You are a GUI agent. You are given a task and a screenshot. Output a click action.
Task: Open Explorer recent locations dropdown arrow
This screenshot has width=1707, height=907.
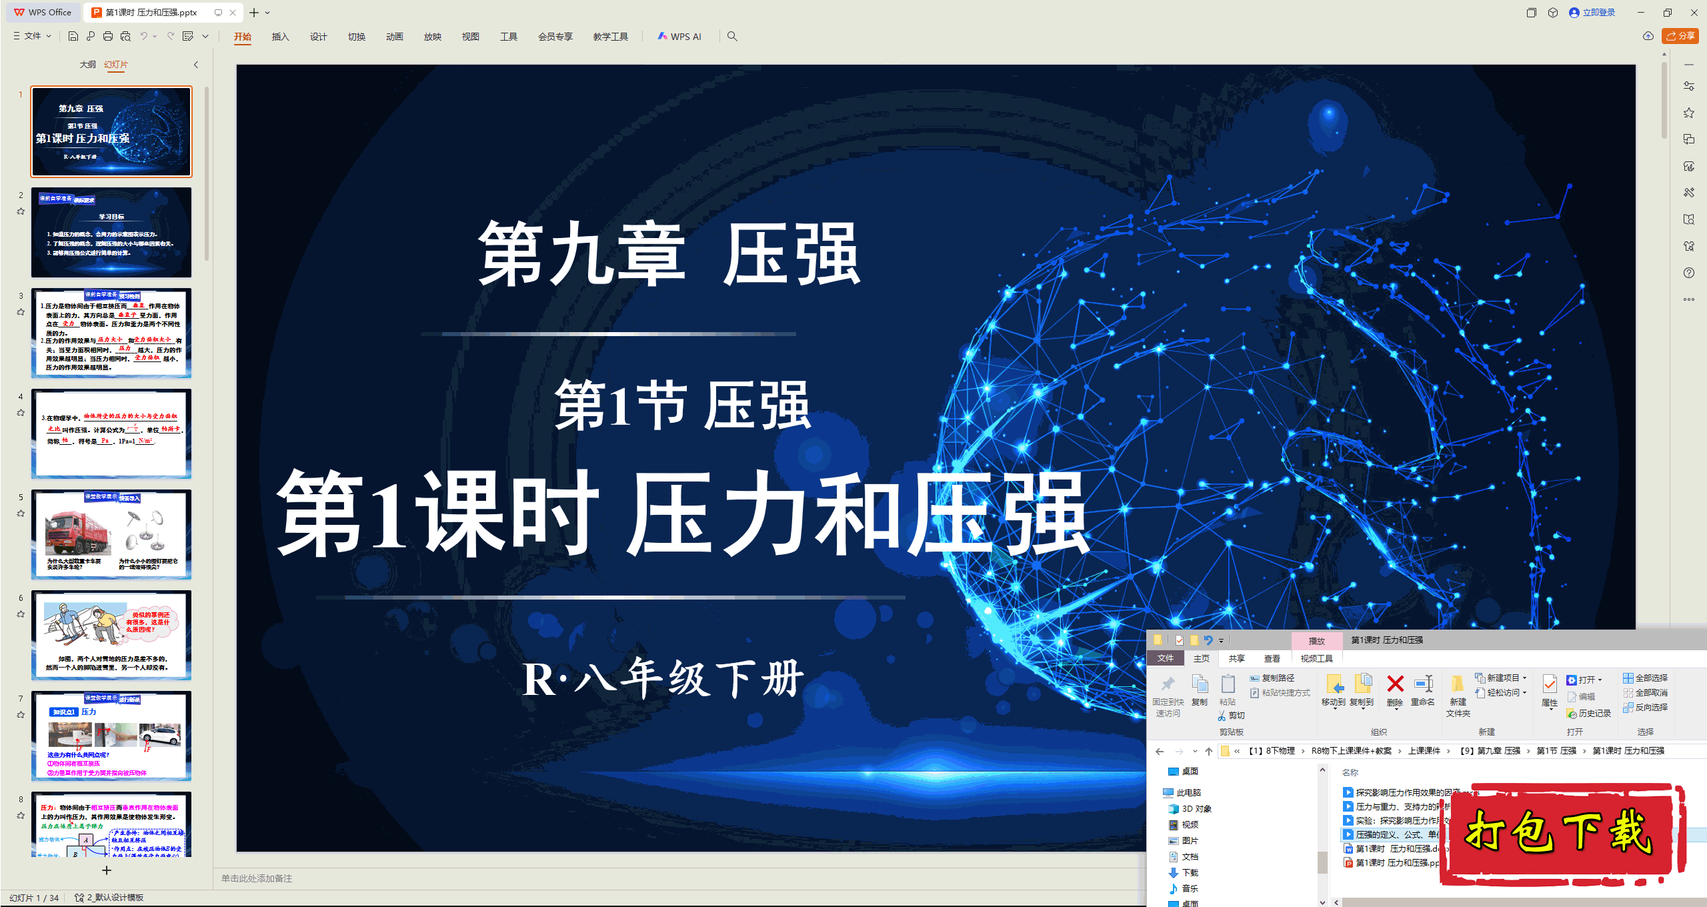(x=1195, y=752)
